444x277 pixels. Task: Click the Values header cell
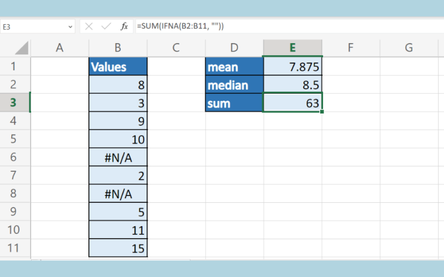coord(118,67)
